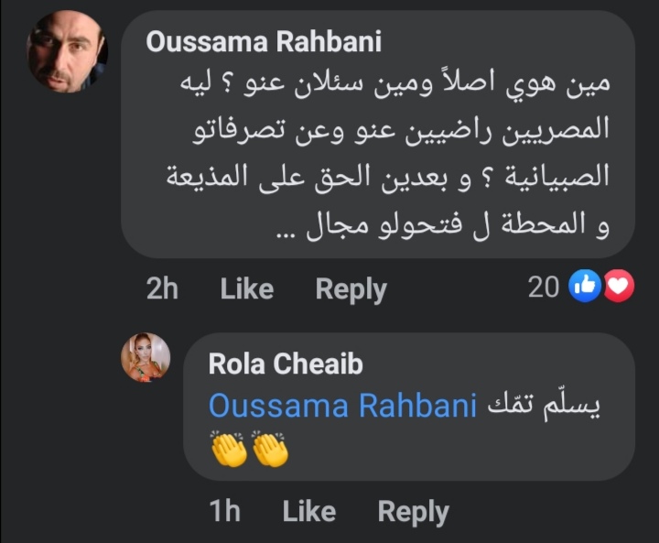The width and height of the screenshot is (659, 543).
Task: Click the red heart reaction icon
Action: click(619, 288)
